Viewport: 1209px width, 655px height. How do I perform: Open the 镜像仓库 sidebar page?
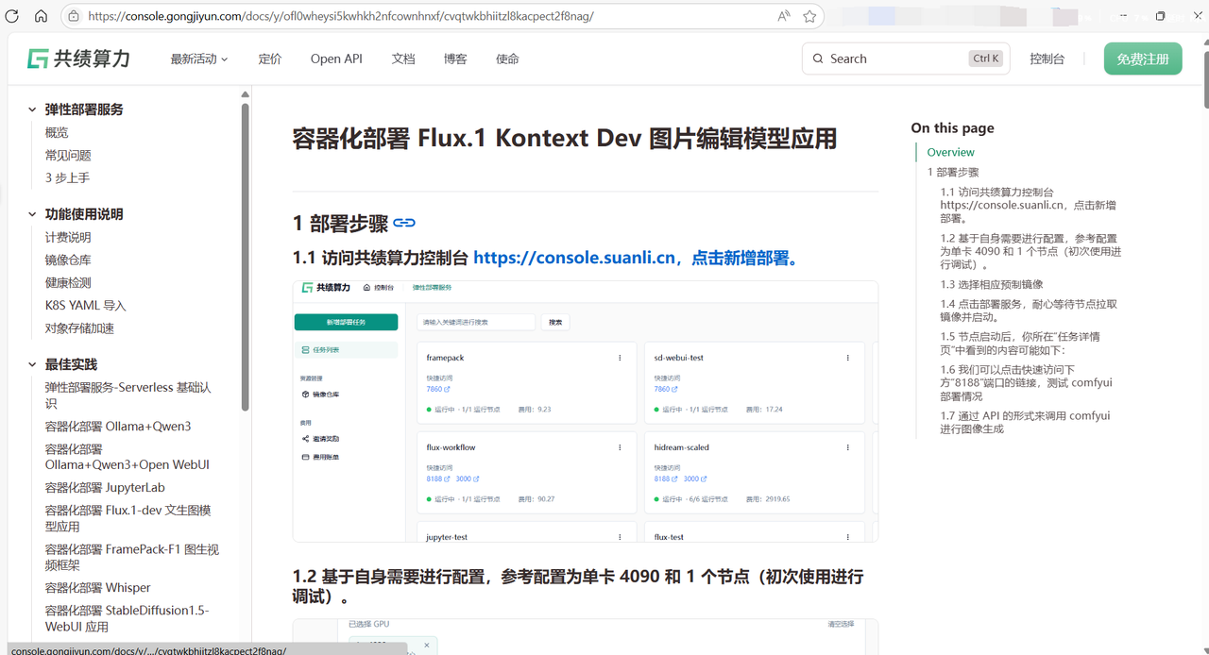pos(68,260)
